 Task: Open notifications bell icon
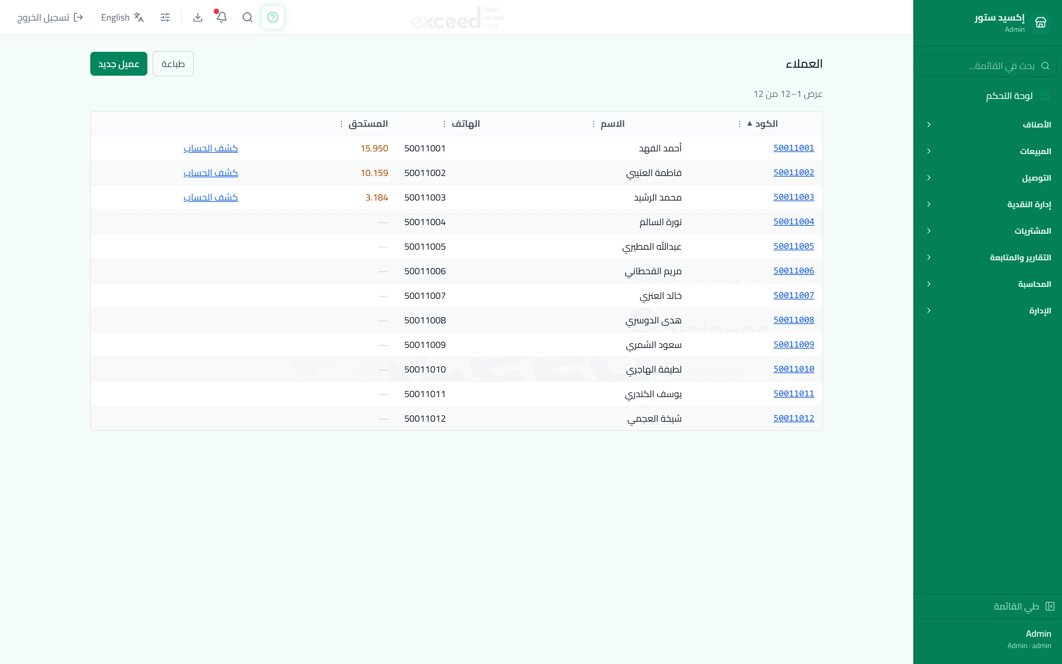pyautogui.click(x=222, y=17)
